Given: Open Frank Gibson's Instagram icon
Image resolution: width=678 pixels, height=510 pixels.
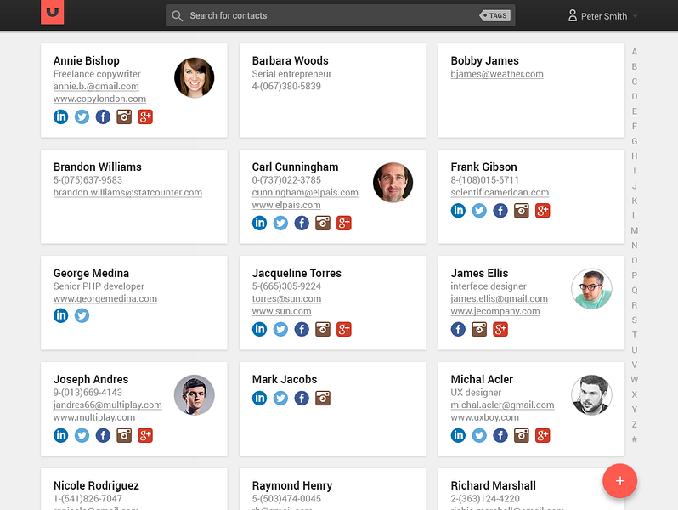Looking at the screenshot, I should point(522,211).
